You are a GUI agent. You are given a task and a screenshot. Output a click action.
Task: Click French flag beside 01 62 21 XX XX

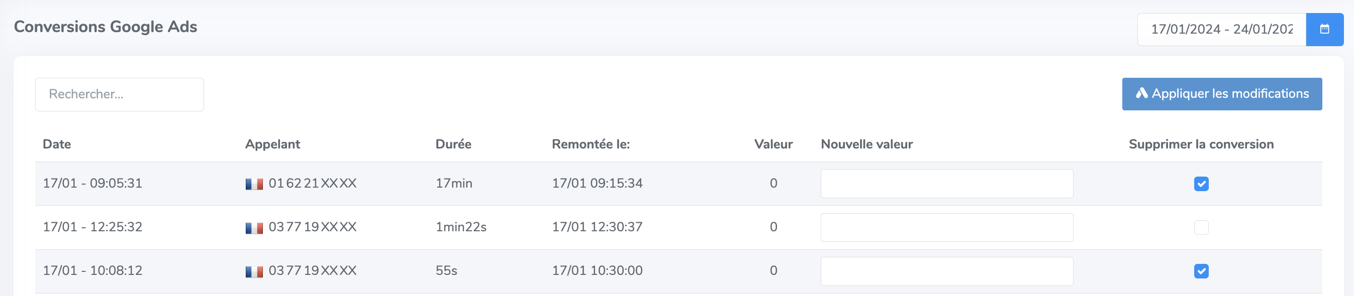(254, 184)
